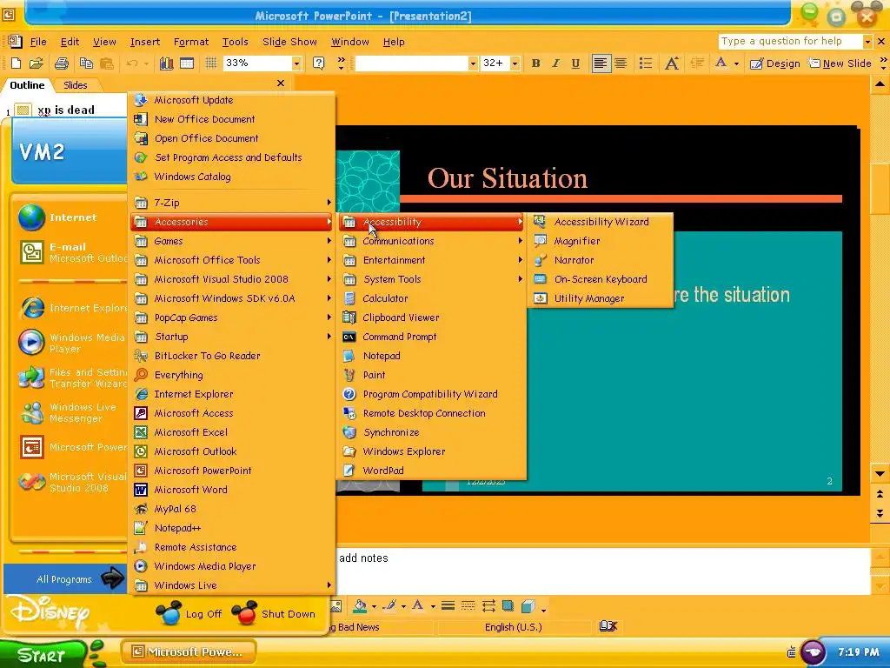Click the Copy toolbar icon
This screenshot has width=890, height=668.
(86, 63)
